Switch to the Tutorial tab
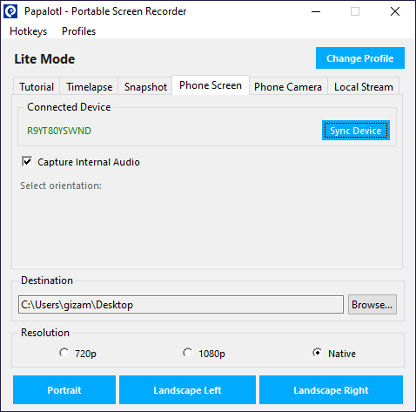 click(37, 86)
